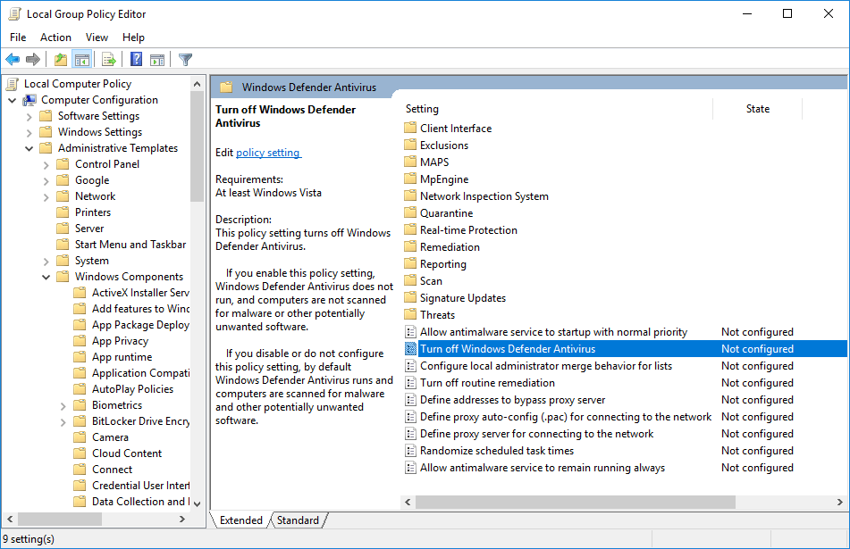Screen dimensions: 850x549
Task: Click the Local Computer Policy root icon in tree
Action: coord(12,83)
